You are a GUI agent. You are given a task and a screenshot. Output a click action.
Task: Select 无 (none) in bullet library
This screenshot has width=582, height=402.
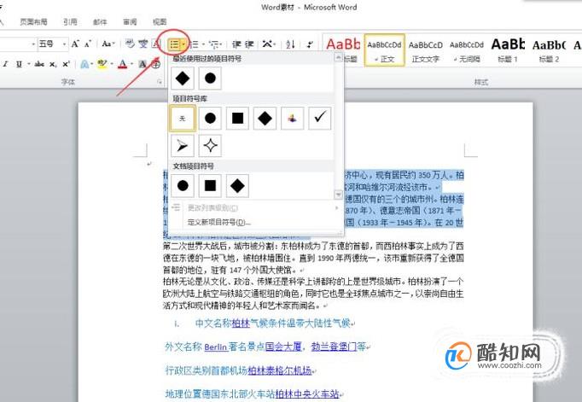pyautogui.click(x=183, y=119)
